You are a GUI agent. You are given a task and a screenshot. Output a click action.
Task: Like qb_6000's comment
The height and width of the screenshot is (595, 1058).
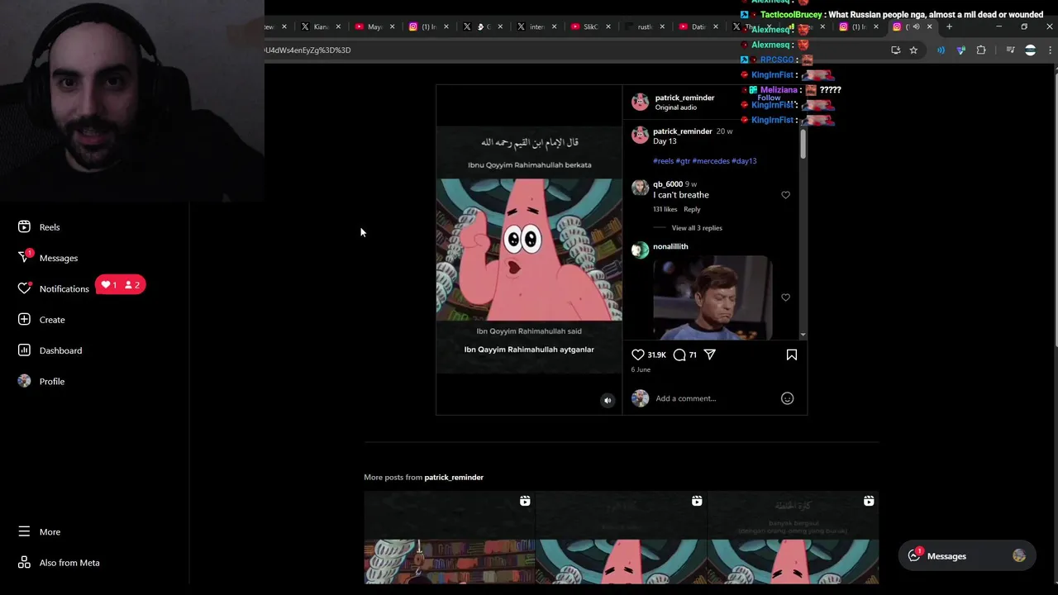tap(785, 195)
